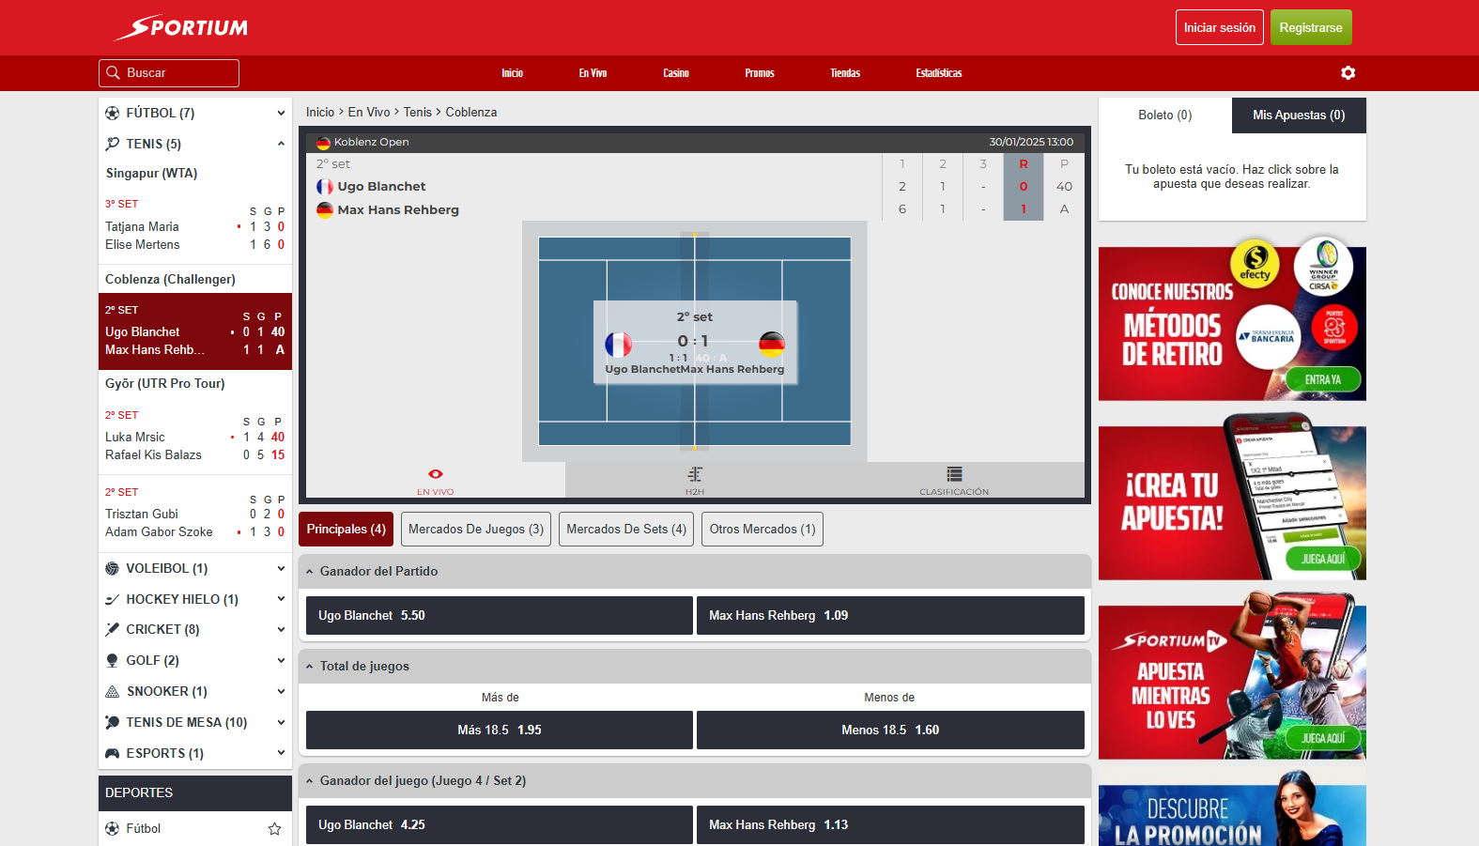Click the Sportium logo

tap(180, 27)
